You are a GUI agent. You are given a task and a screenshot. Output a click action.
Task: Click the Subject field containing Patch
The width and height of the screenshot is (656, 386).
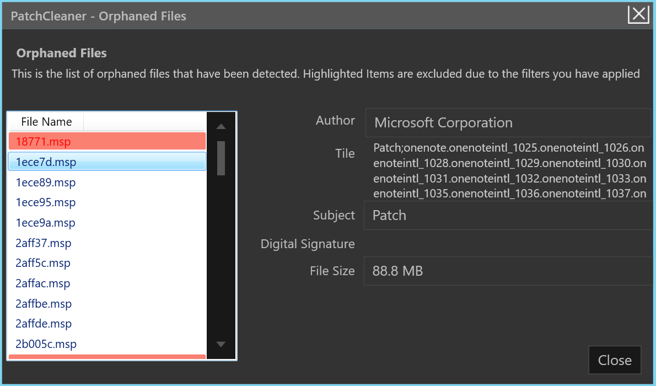[x=507, y=215]
